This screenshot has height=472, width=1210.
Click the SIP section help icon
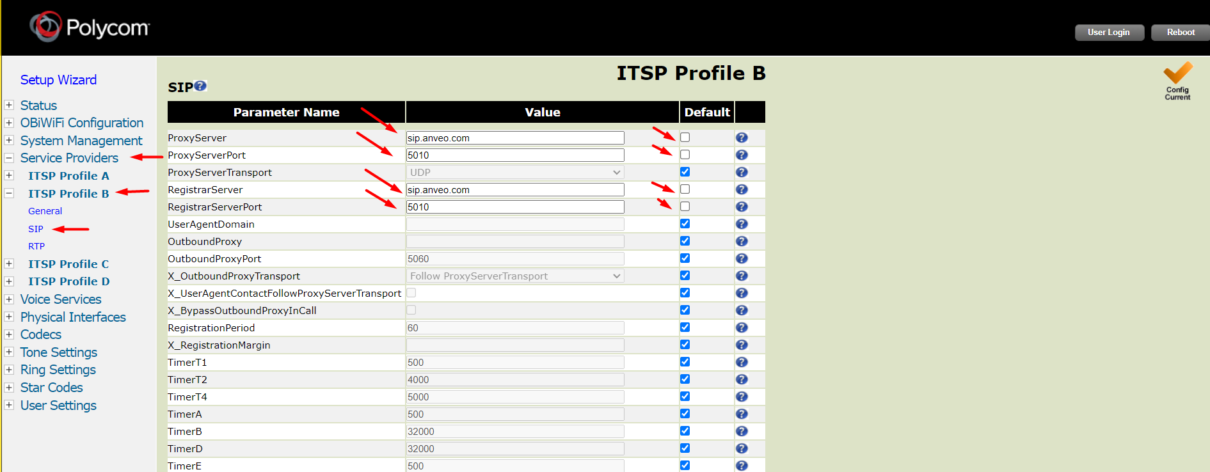point(200,86)
